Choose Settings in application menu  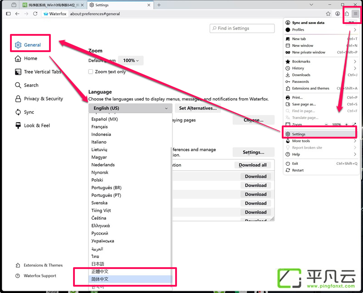[321, 134]
